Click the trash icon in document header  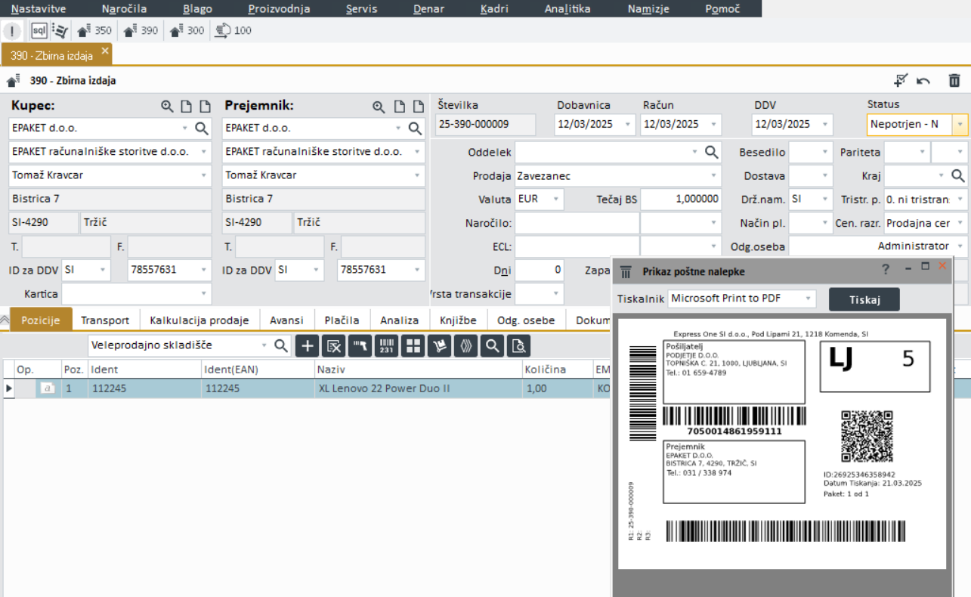pyautogui.click(x=954, y=80)
